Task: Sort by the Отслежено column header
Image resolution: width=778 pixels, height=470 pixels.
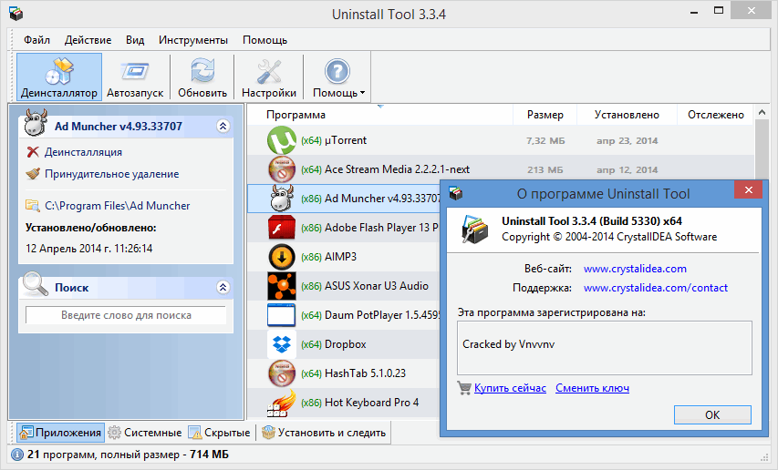Action: click(x=715, y=115)
